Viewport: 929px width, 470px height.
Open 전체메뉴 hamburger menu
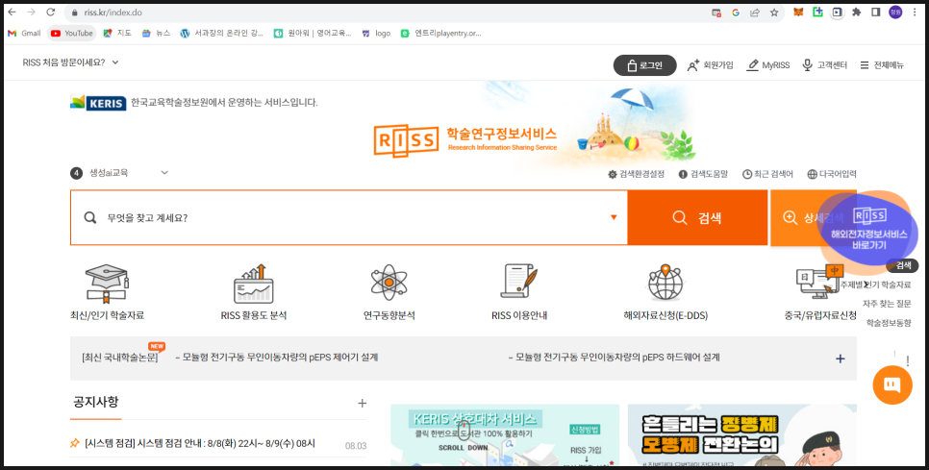[x=882, y=65]
